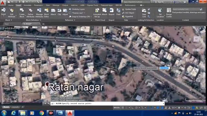Expand the Reference panel dropdown
The image size is (207, 116).
pyautogui.click(x=70, y=20)
